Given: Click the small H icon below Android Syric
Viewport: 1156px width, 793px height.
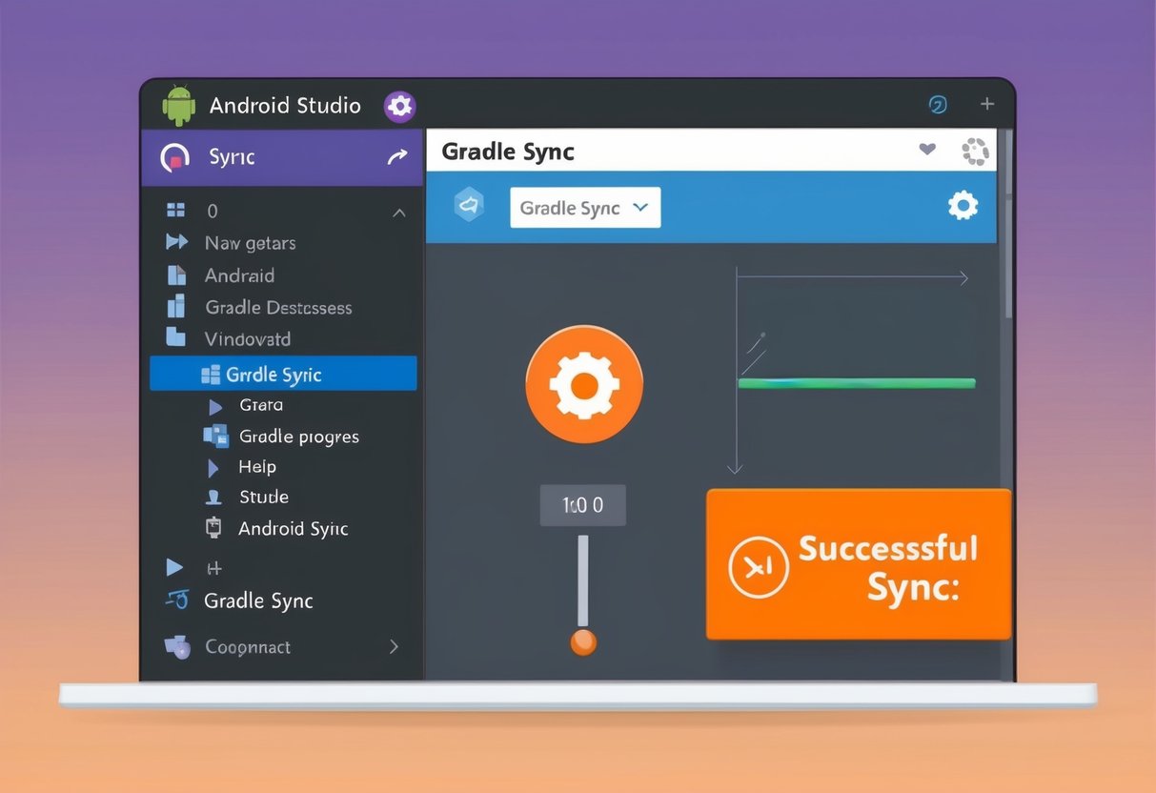Looking at the screenshot, I should [x=214, y=568].
